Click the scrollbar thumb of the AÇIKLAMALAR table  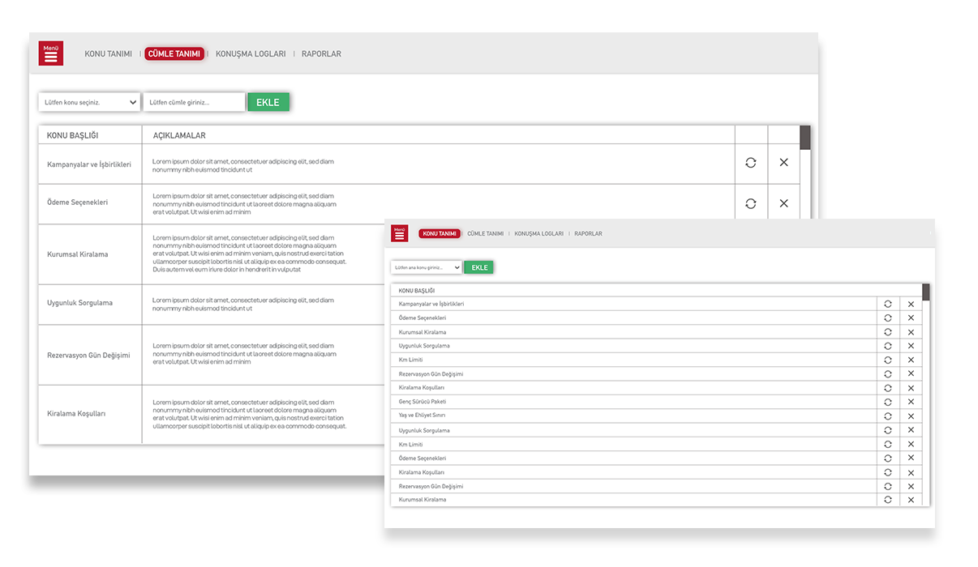tap(805, 138)
